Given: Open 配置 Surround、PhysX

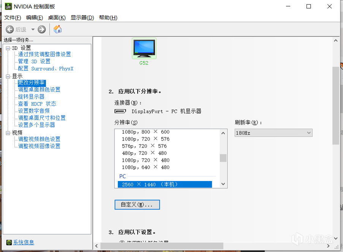Looking at the screenshot, I should coord(46,69).
